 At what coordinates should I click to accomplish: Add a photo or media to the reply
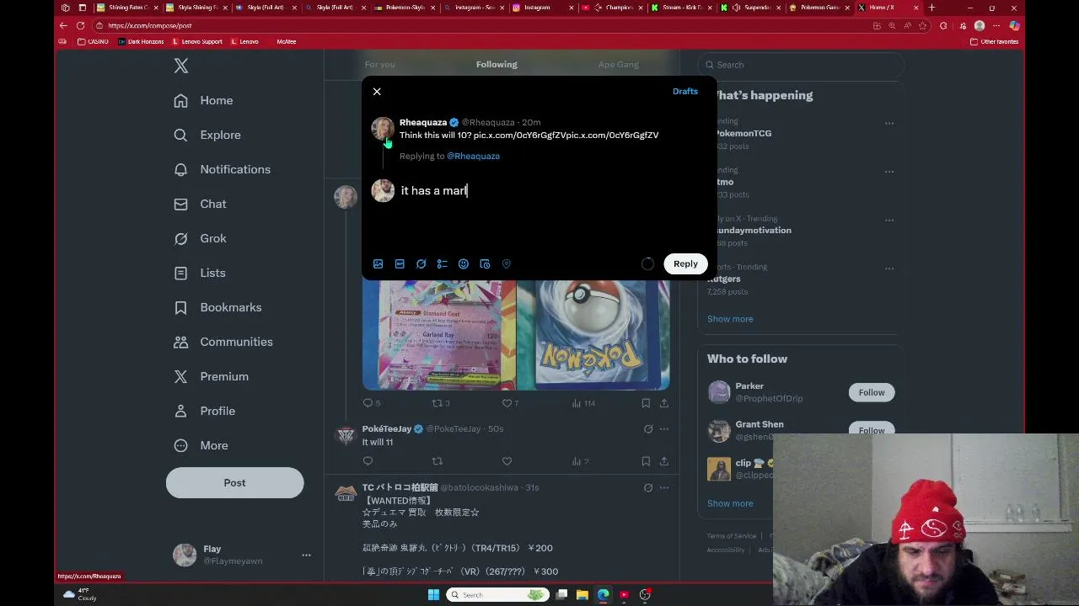coord(378,263)
